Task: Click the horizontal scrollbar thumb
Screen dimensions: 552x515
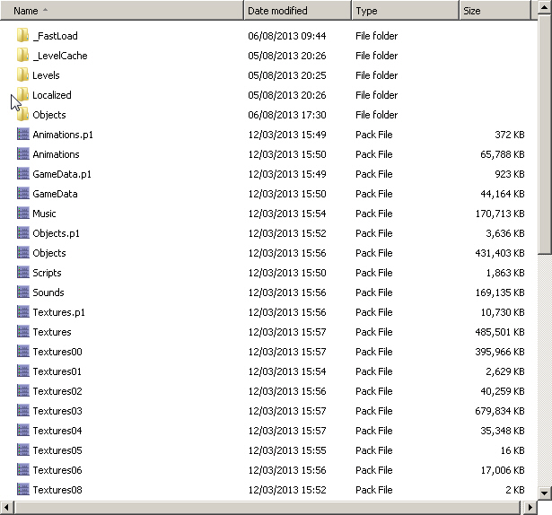Action: click(267, 508)
